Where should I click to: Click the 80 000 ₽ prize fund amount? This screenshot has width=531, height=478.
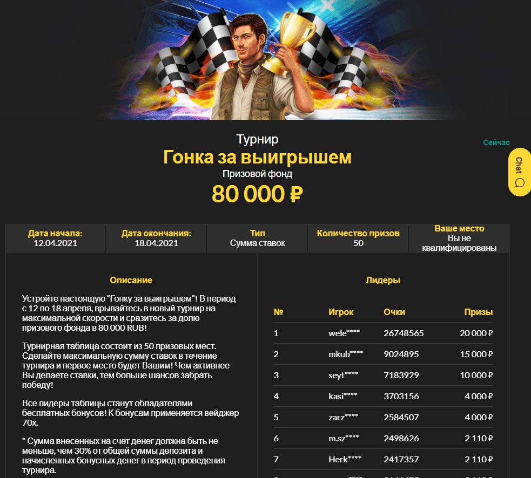pos(257,194)
